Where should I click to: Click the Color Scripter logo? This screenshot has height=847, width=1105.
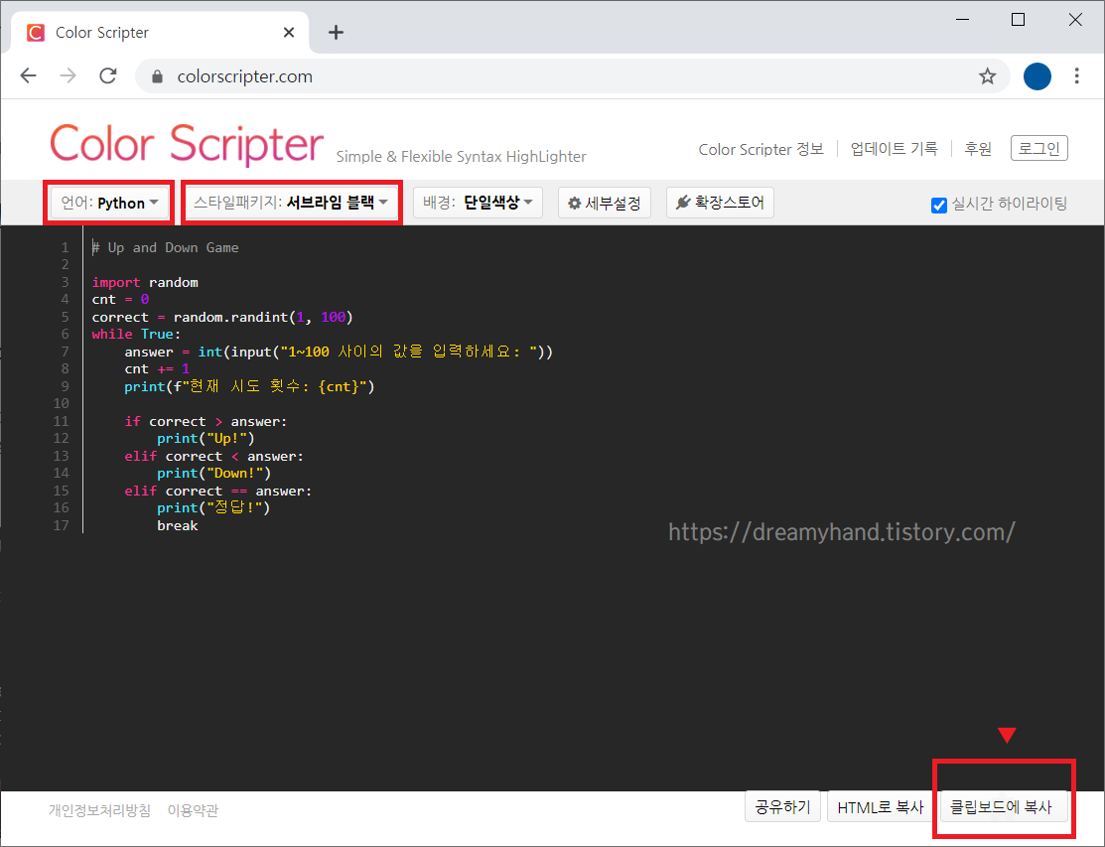coord(186,144)
